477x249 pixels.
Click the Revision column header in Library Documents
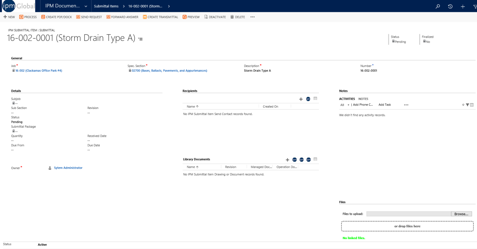pyautogui.click(x=231, y=167)
